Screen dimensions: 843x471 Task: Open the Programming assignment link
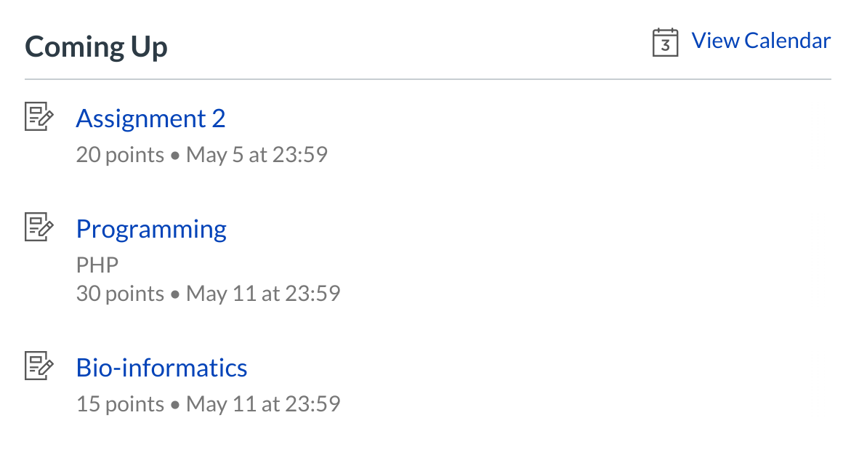[x=151, y=229]
